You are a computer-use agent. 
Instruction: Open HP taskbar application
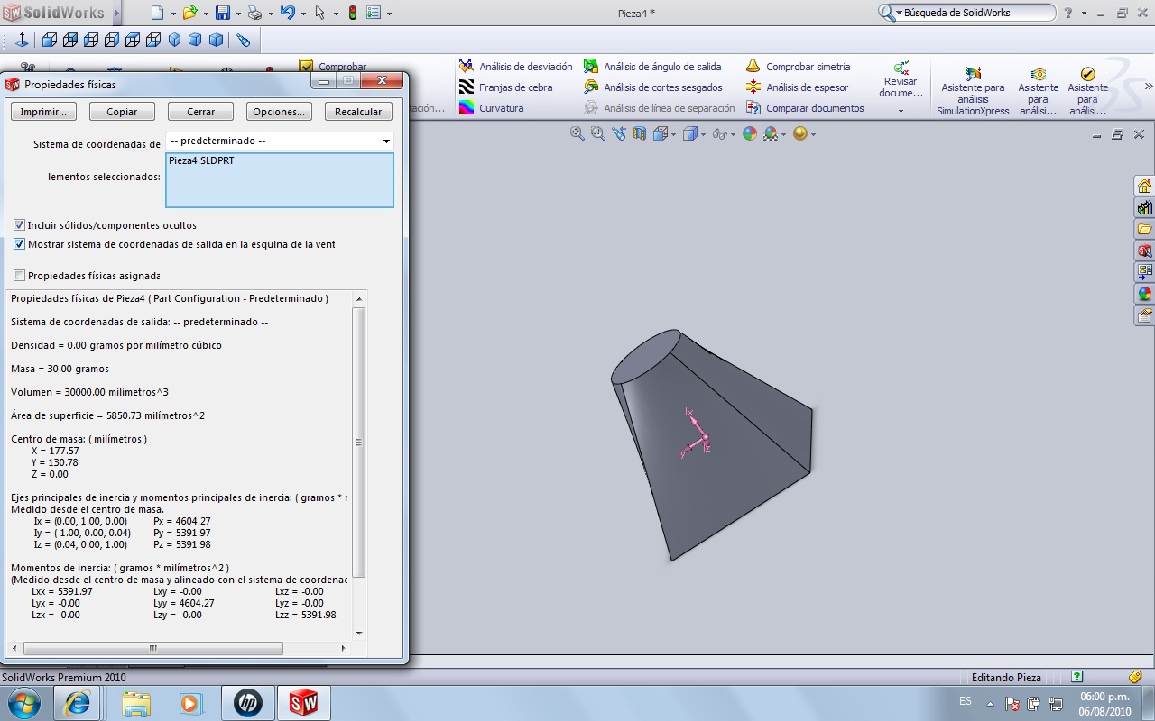pos(248,703)
